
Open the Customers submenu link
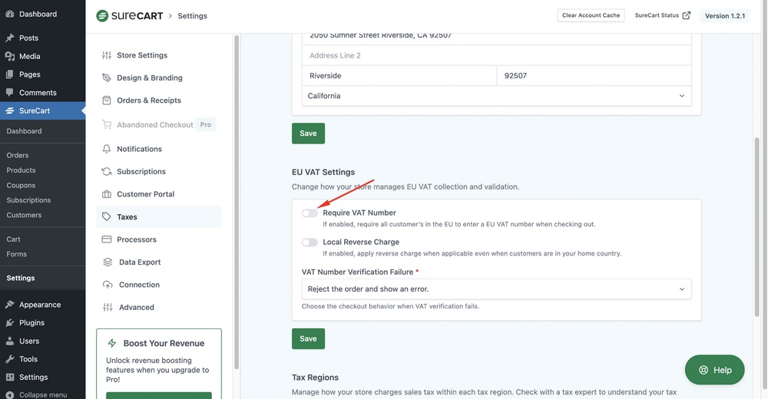click(x=24, y=215)
